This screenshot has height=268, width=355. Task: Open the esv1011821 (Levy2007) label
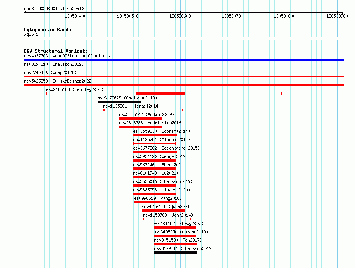click(x=178, y=223)
